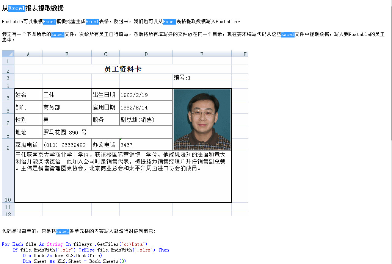Click the 家庭电话 label cell
The height and width of the screenshot is (264, 392).
[28, 145]
